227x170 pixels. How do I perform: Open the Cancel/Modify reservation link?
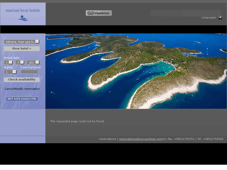click(22, 89)
